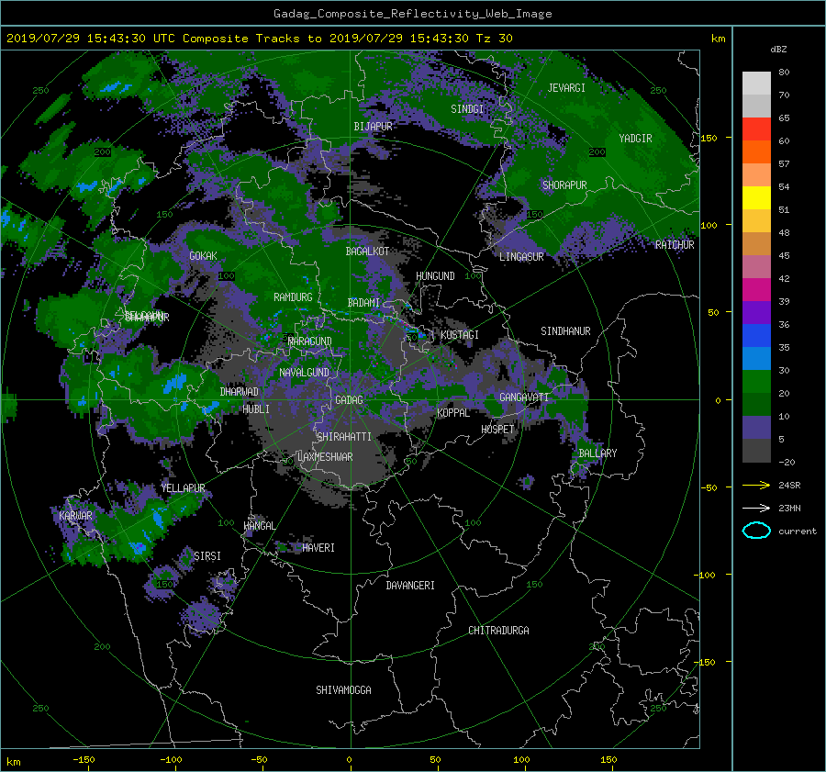Click the 150 tick on right axis

pos(709,138)
